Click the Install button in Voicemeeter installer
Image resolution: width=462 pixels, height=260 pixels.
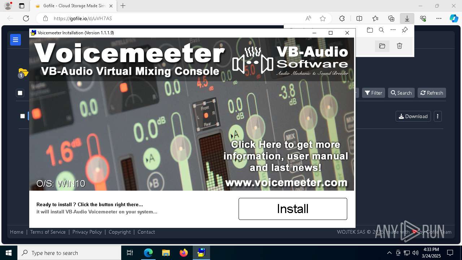coord(293,209)
